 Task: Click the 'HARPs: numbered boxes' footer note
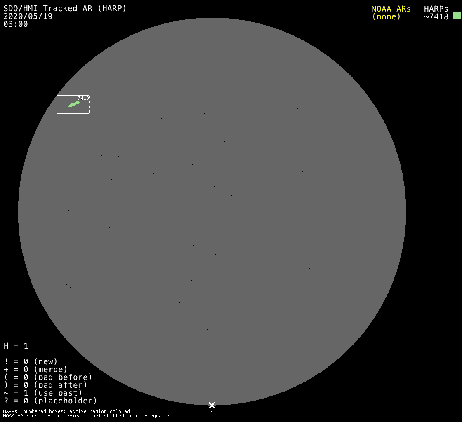pos(66,411)
